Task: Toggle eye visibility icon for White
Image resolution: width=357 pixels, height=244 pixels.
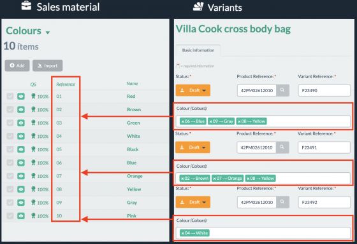Action: tap(21, 136)
